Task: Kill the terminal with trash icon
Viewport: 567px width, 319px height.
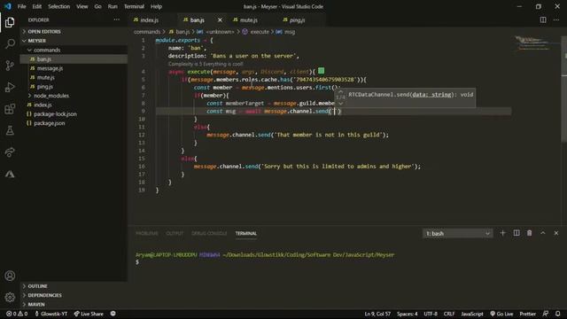Action: pyautogui.click(x=530, y=233)
